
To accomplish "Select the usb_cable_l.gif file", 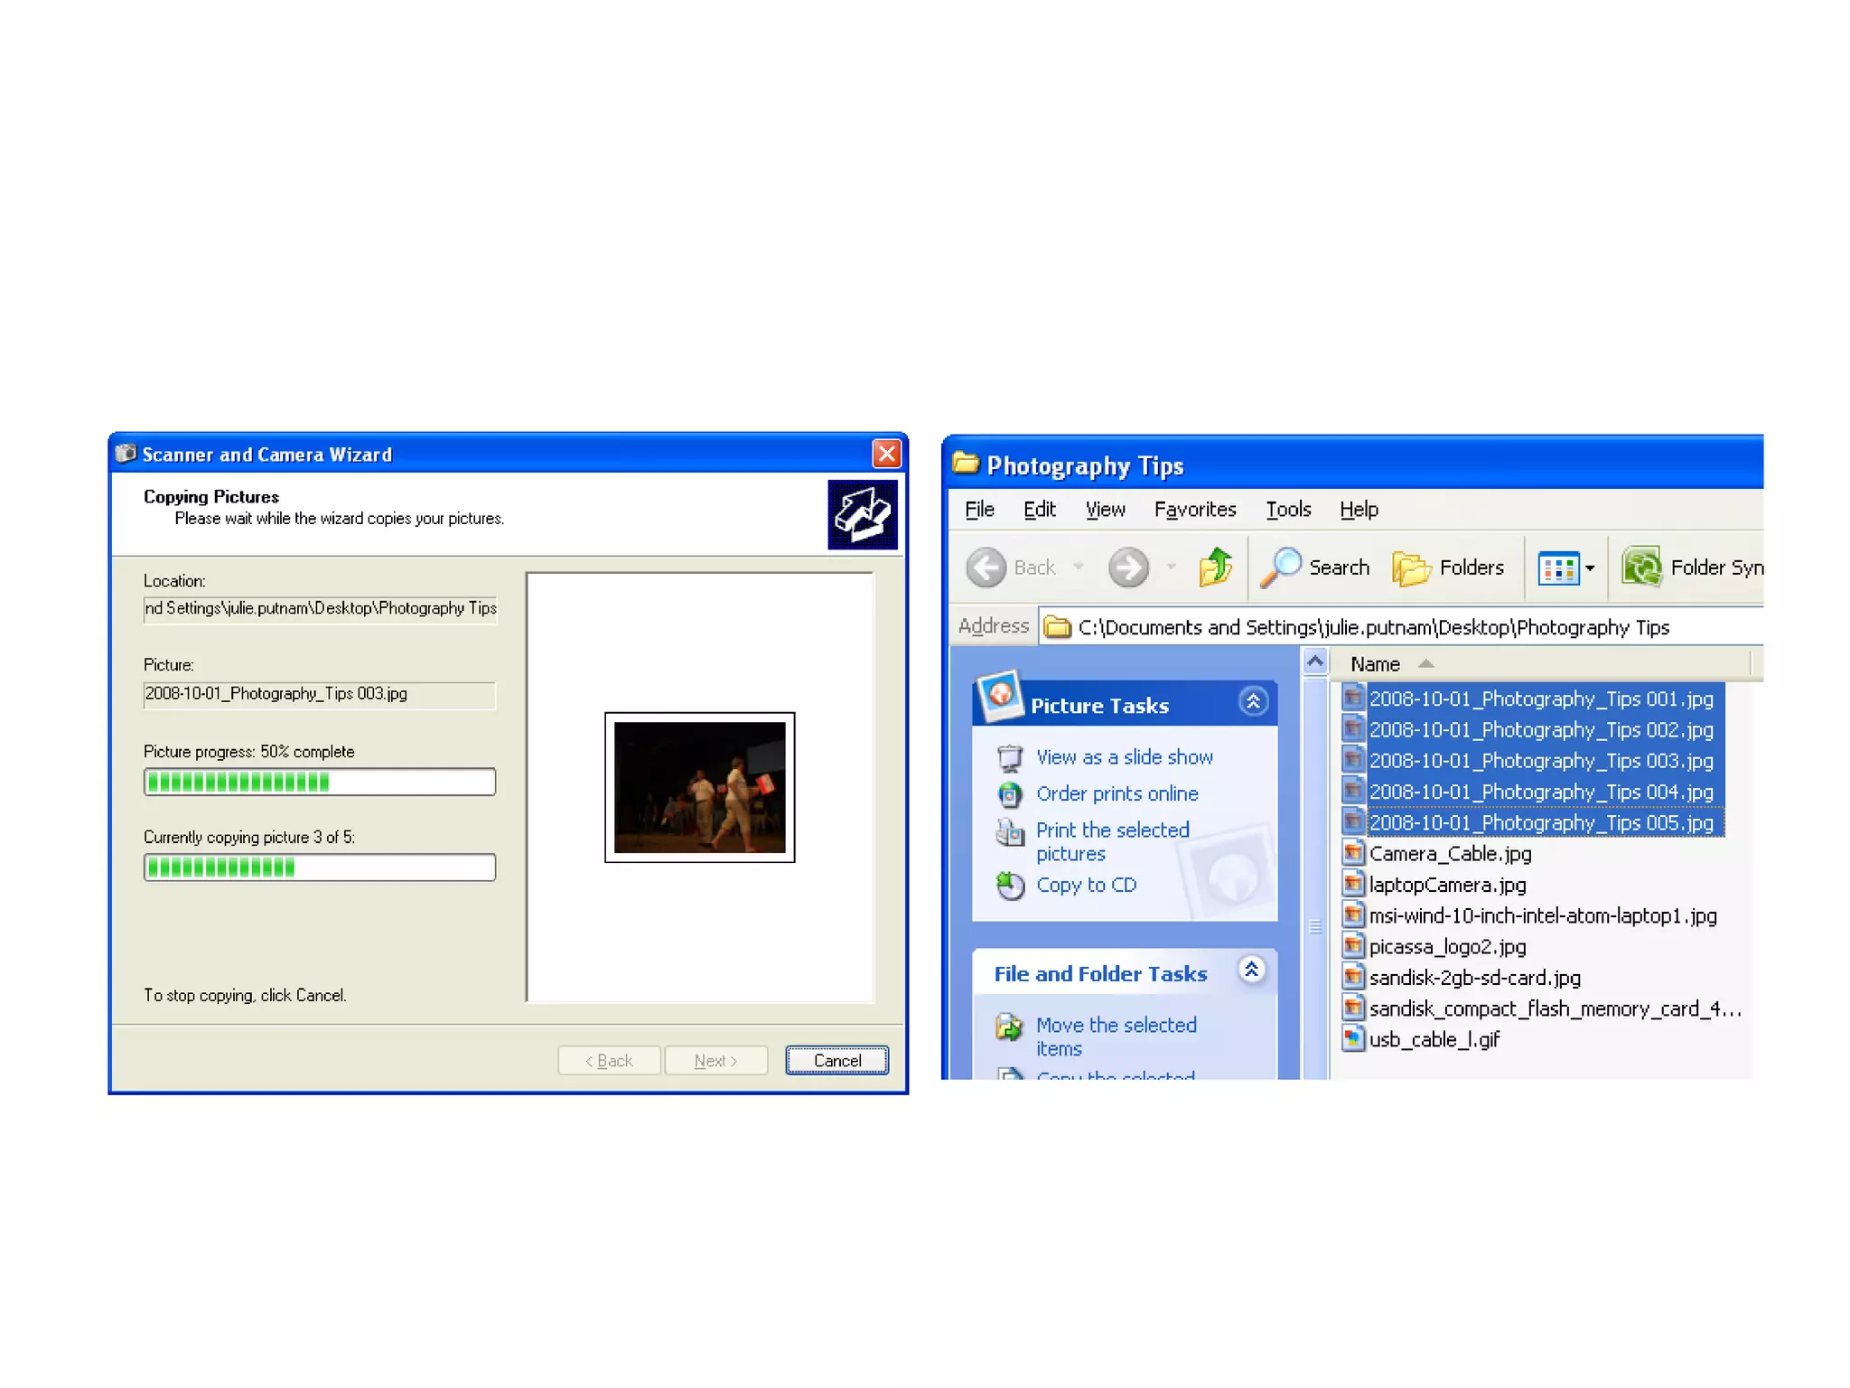I will 1434,1039.
